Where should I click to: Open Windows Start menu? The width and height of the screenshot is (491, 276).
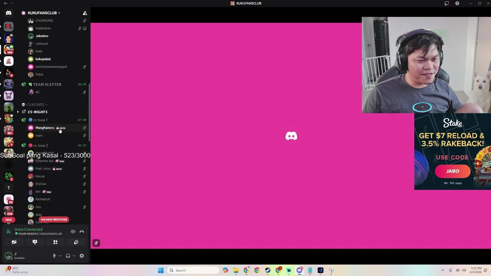pyautogui.click(x=161, y=270)
